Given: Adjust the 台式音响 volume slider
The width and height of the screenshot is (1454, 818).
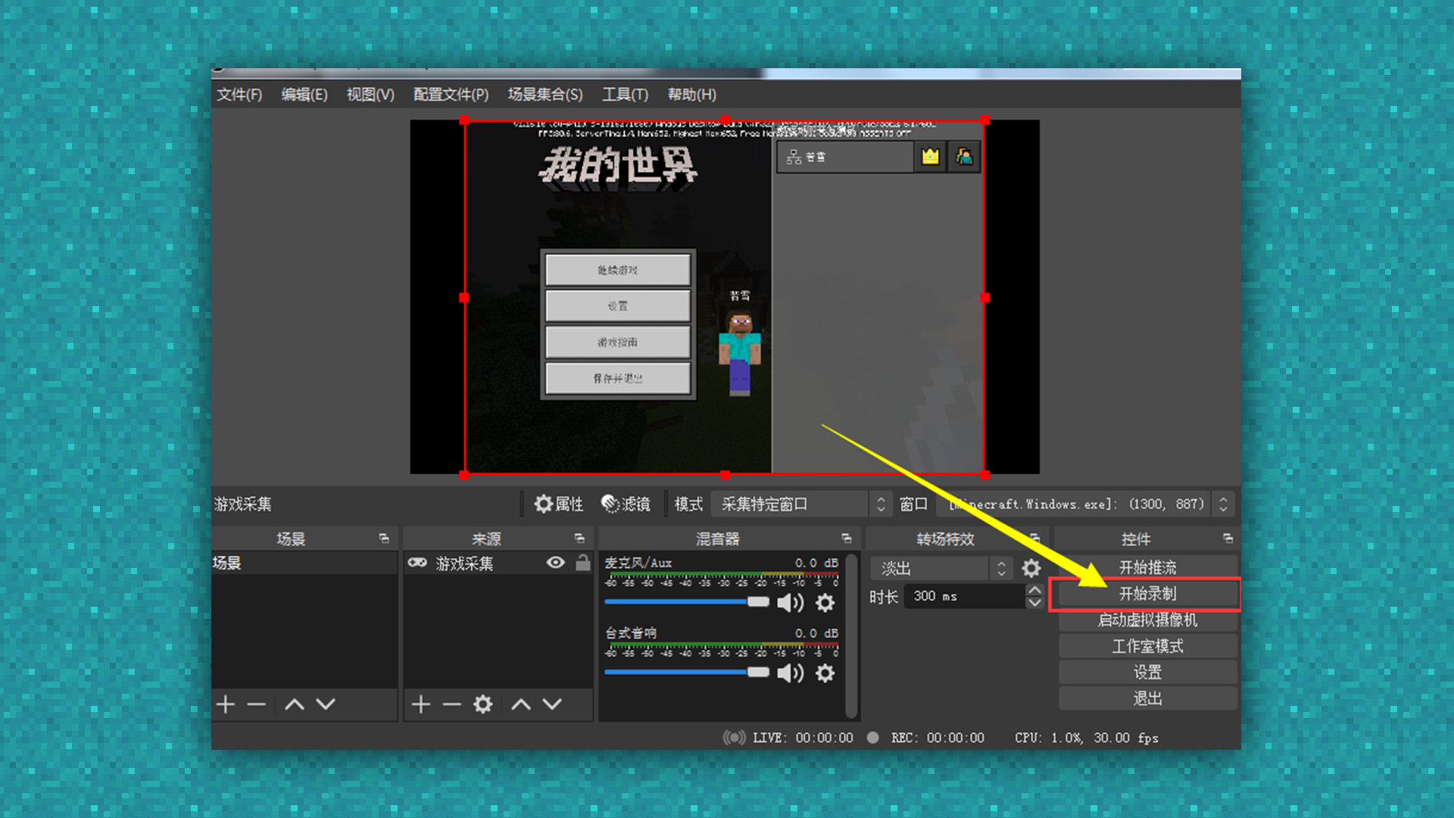Looking at the screenshot, I should 687,673.
